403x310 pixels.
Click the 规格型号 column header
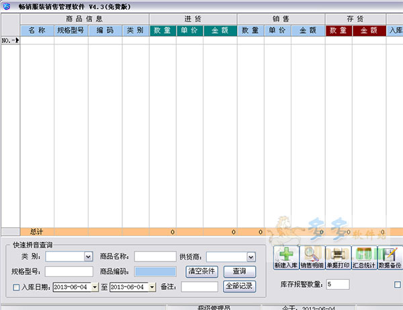(x=71, y=30)
